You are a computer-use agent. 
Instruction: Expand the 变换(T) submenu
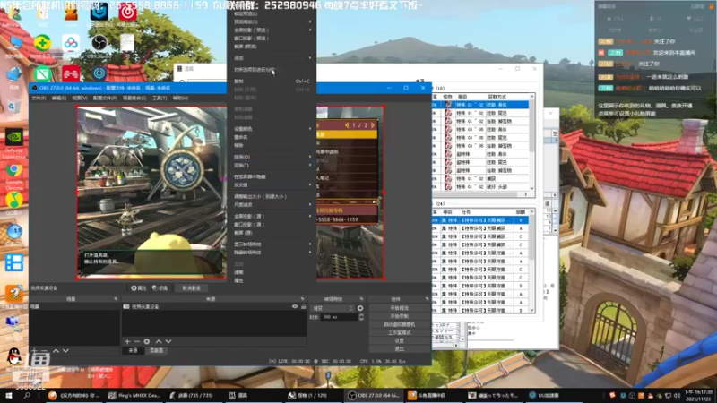[272, 165]
